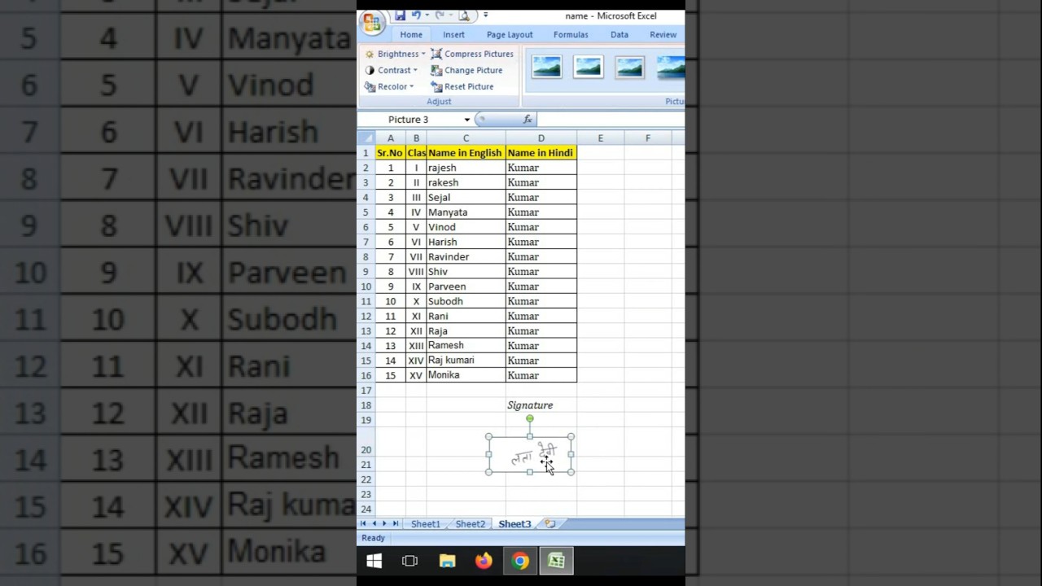Switch to the Home ribbon tab
The width and height of the screenshot is (1042, 586).
pos(411,35)
